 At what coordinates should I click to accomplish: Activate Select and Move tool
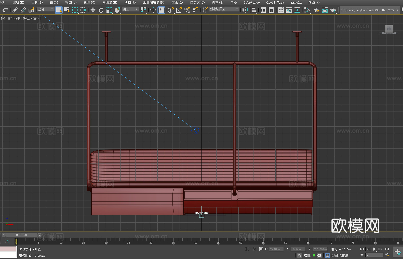(x=93, y=10)
